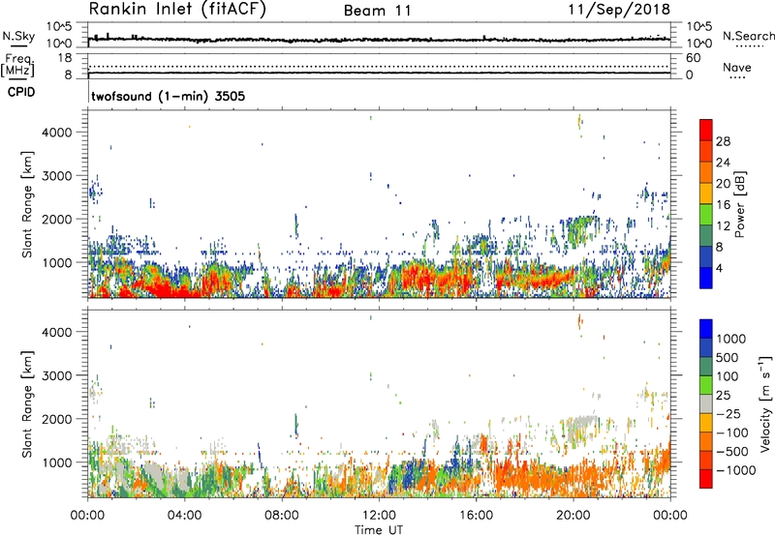This screenshot has height=536, width=775.
Task: Click the red bottom segment of the Velocity colorbar
Action: pyautogui.click(x=706, y=479)
